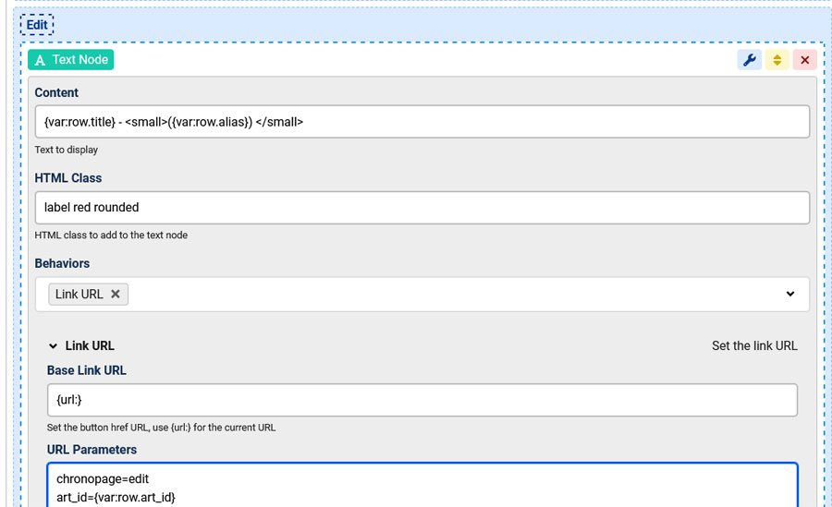The image size is (832, 507).
Task: Remove the Link URL behavior tag
Action: pyautogui.click(x=116, y=294)
